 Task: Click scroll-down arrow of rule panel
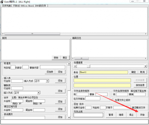(x=69, y=118)
